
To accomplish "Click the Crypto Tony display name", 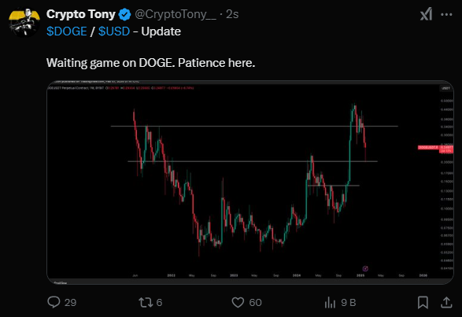I will pos(81,14).
